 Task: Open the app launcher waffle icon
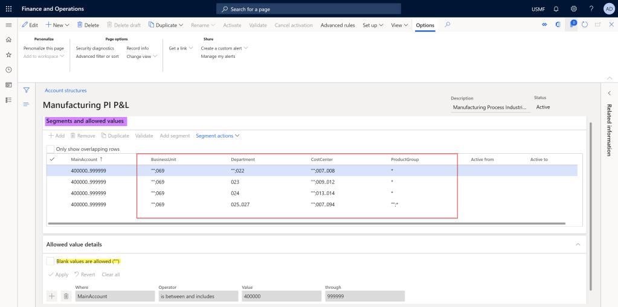pos(8,8)
